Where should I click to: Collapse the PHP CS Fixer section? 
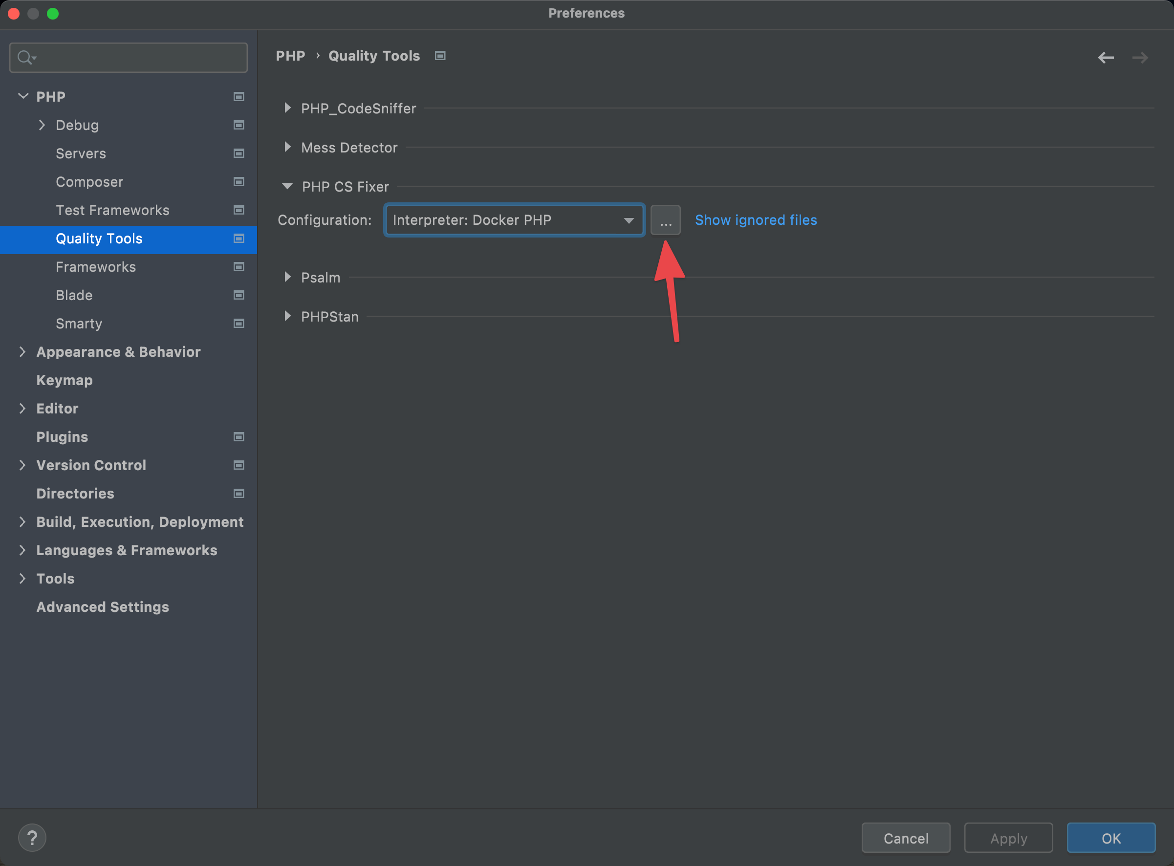287,187
